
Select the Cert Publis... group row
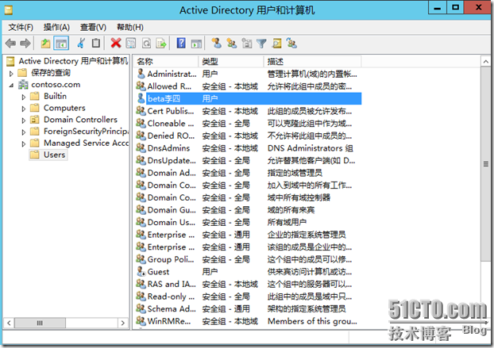click(249, 111)
